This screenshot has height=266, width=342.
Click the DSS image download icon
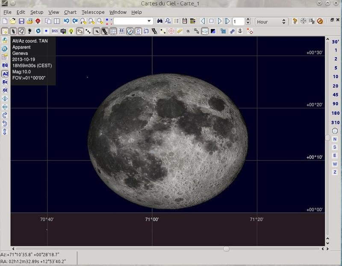click(55, 31)
